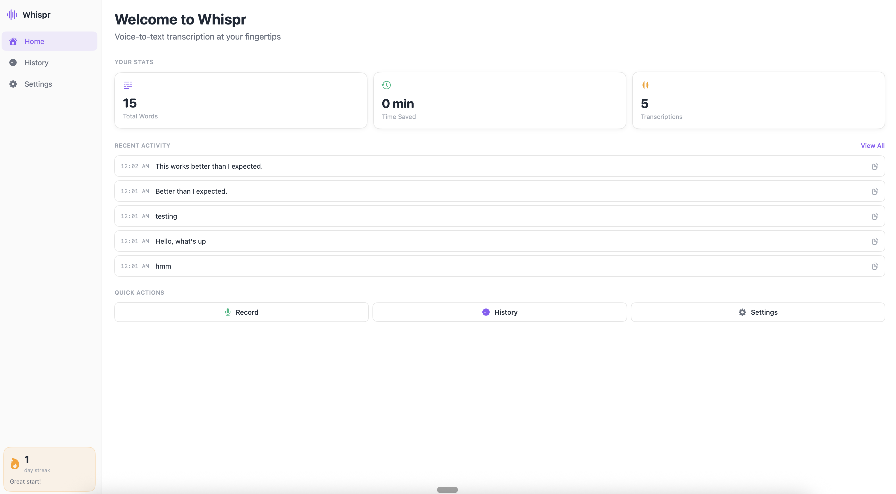Image resolution: width=896 pixels, height=494 pixels.
Task: Switch to the History section in the sidebar
Action: pyautogui.click(x=36, y=62)
